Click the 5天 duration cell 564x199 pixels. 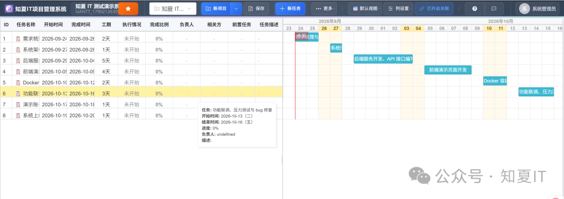106,60
